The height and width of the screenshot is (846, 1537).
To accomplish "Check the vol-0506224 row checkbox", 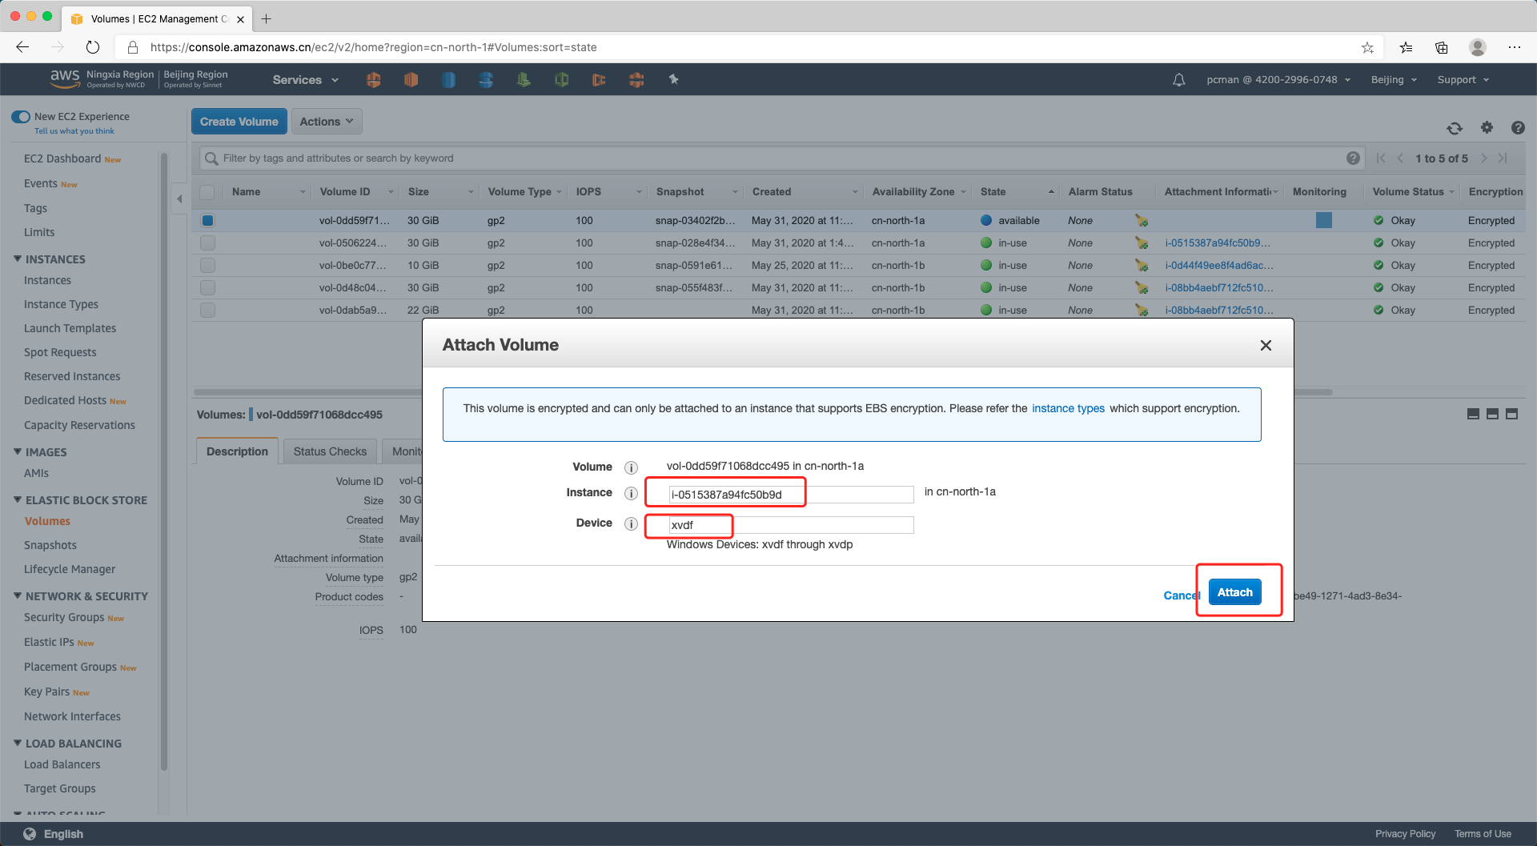I will [207, 243].
